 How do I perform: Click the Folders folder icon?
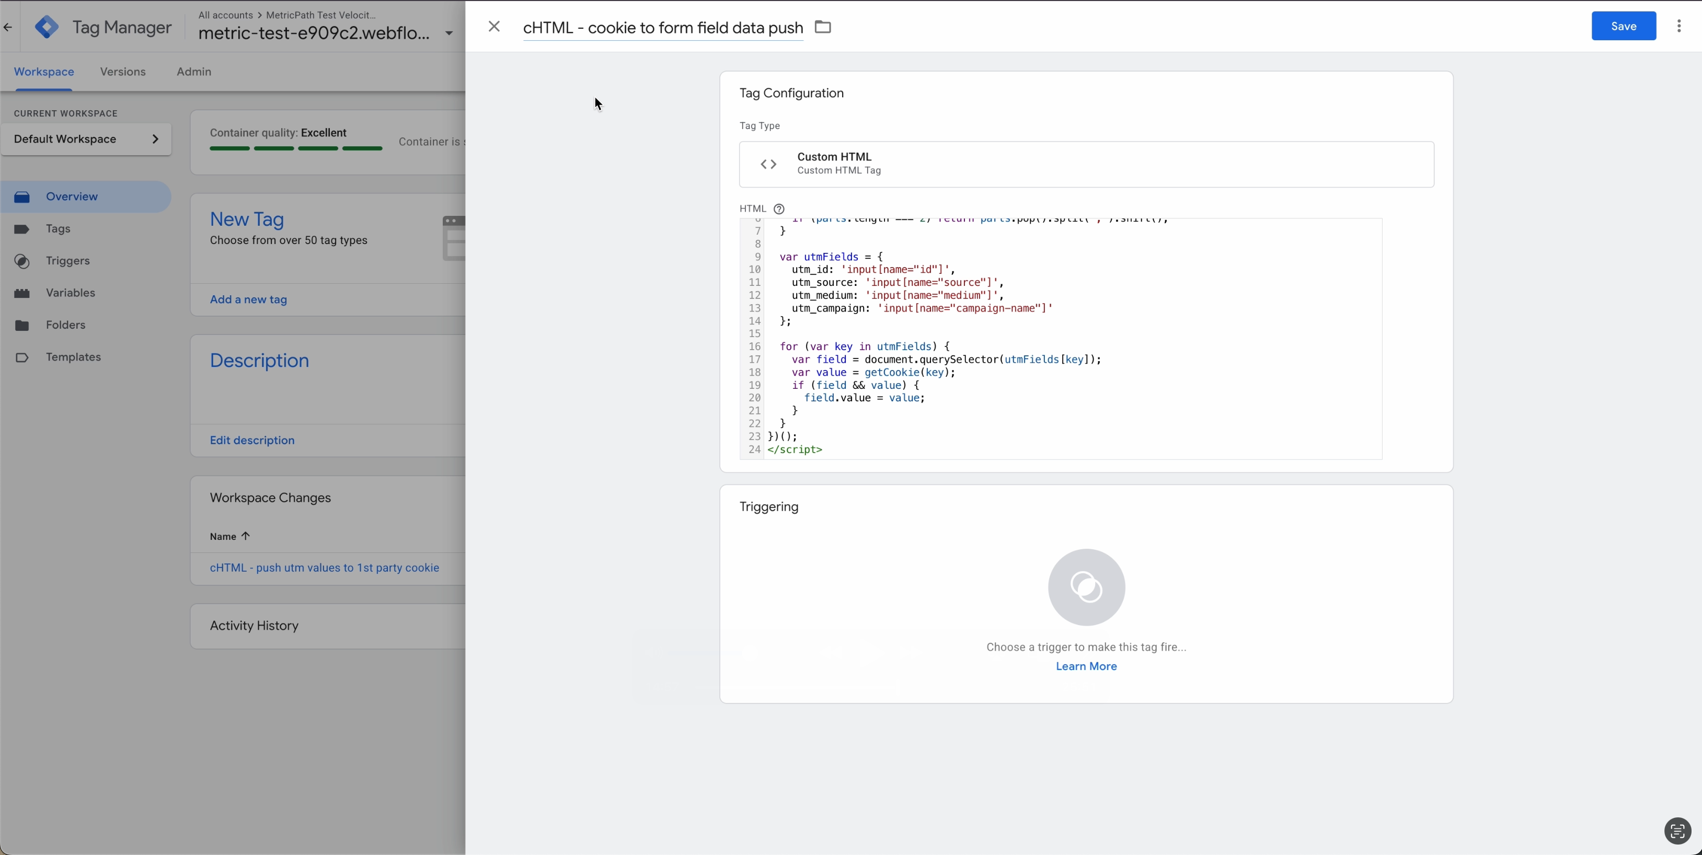click(22, 325)
